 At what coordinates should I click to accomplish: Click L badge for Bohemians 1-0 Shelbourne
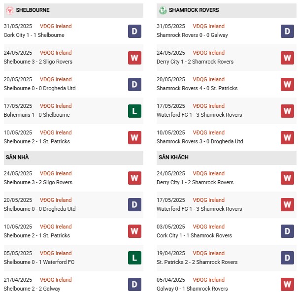coord(134,111)
